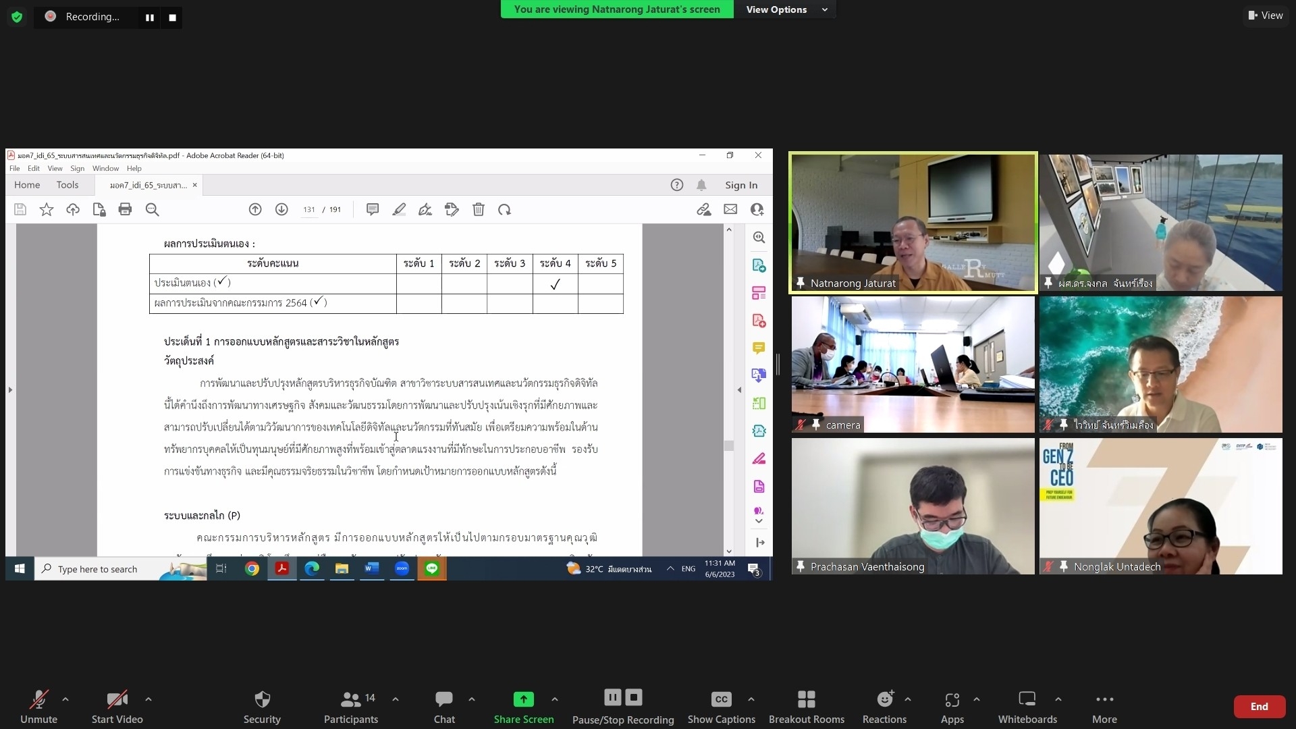Open Breakout Rooms
This screenshot has height=729, width=1296.
click(807, 707)
